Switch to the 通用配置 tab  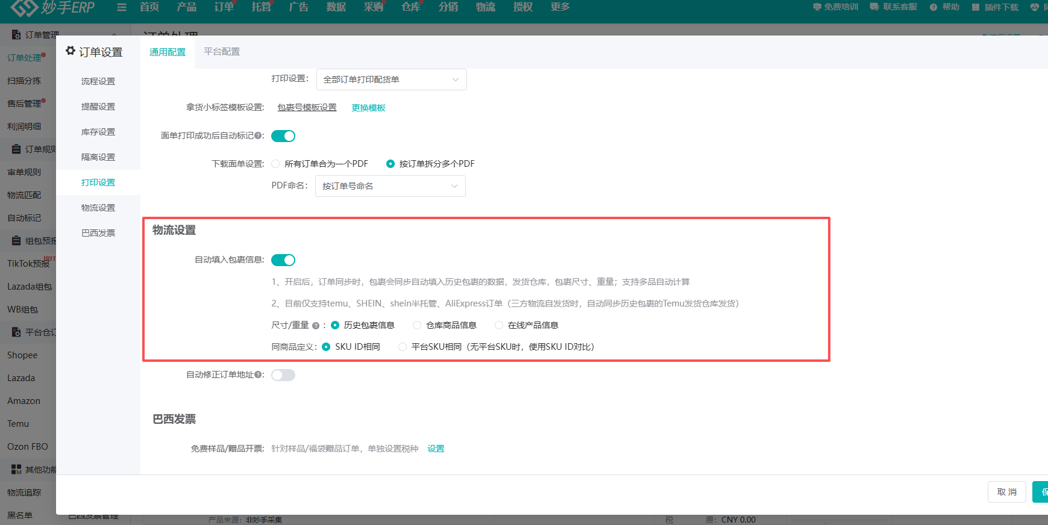[168, 52]
